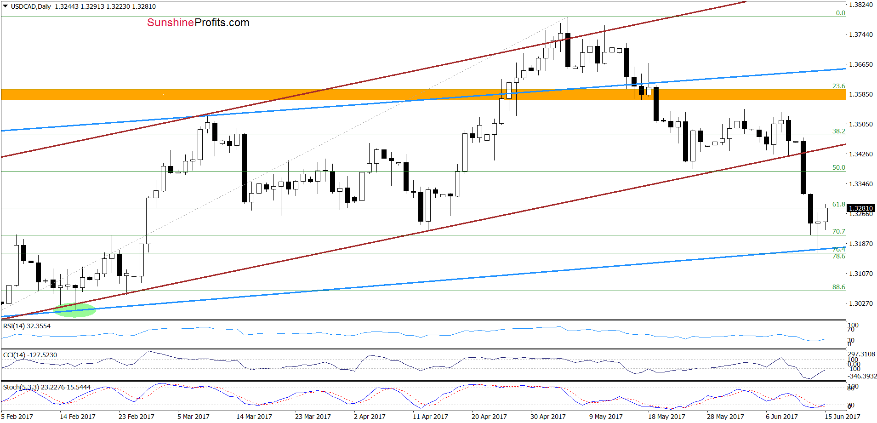Click the CCI(14) -127.5230 indicator label
This screenshot has width=877, height=423.
point(30,355)
